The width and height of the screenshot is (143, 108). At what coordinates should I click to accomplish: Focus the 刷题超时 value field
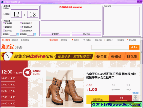tap(13, 34)
